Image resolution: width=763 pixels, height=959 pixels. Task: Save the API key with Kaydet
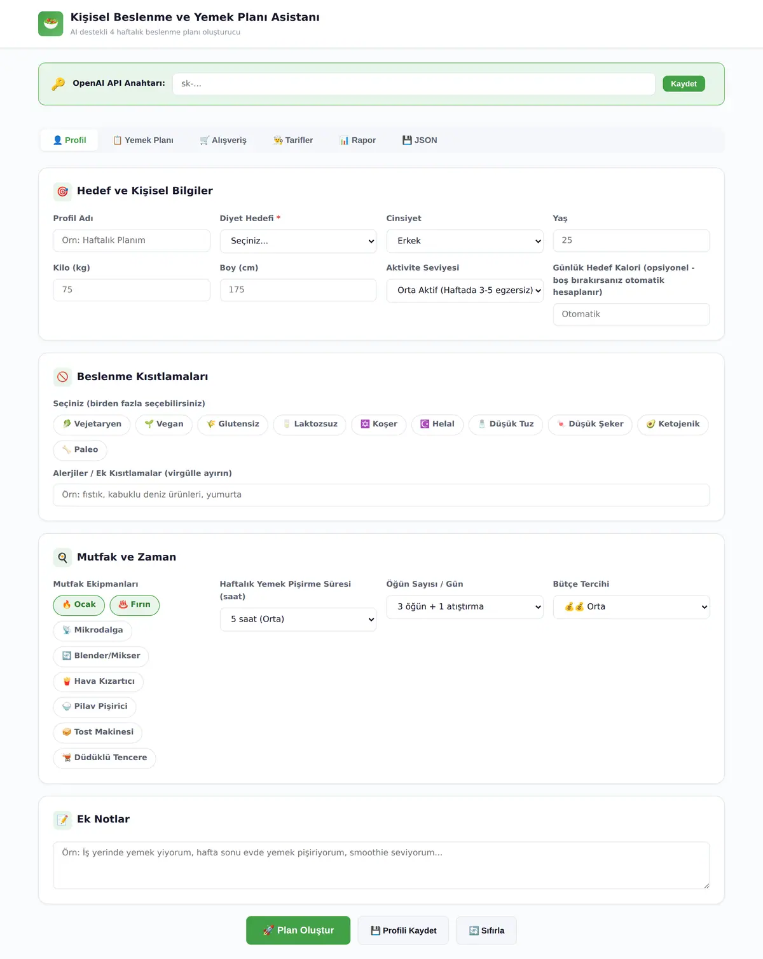pos(684,84)
